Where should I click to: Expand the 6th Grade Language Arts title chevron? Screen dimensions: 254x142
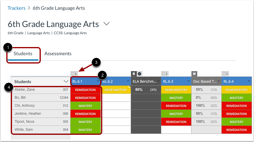(x=106, y=24)
